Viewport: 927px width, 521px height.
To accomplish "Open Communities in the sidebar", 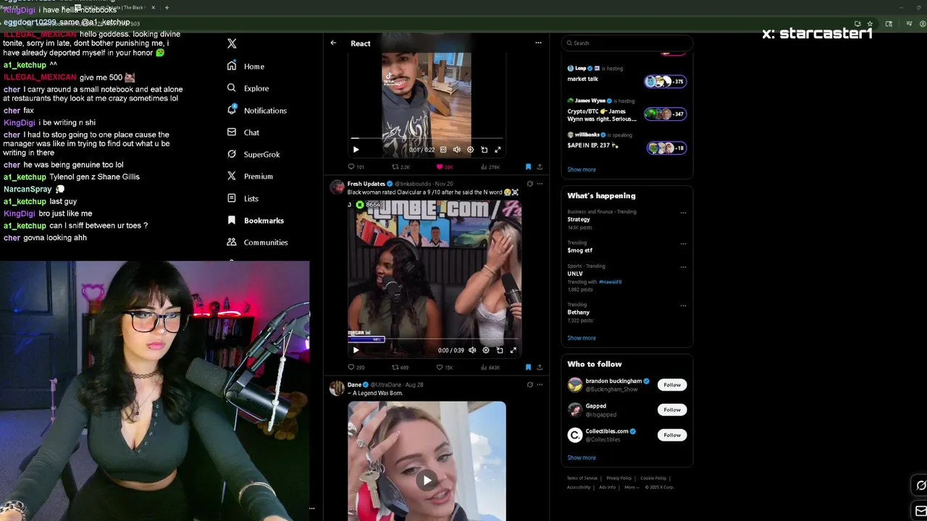I will tap(257, 242).
